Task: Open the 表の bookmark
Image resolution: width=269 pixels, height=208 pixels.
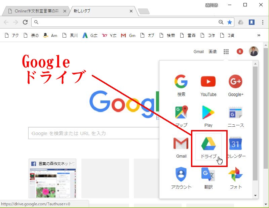Action: [x=31, y=36]
